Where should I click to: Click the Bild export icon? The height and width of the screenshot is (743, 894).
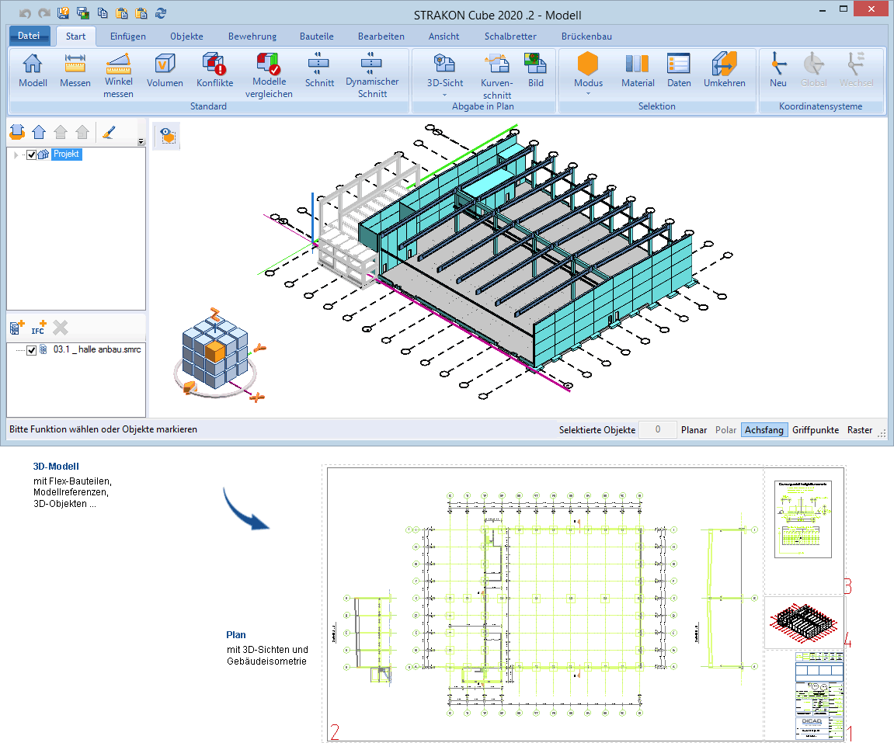pyautogui.click(x=535, y=70)
